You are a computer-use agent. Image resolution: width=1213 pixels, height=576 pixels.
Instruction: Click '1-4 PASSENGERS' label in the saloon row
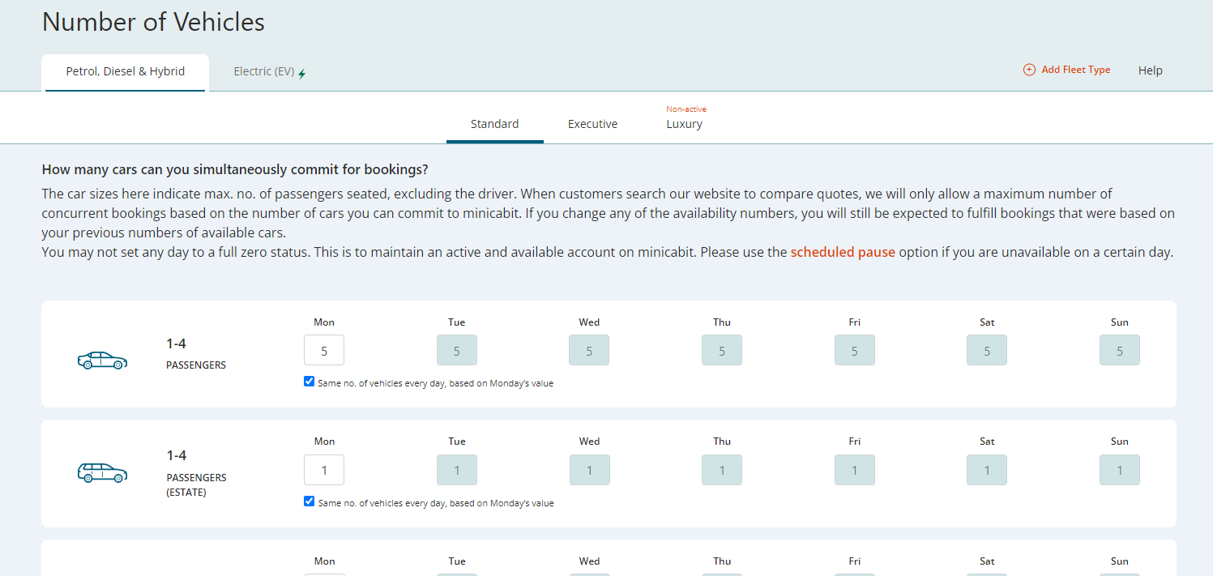[196, 353]
